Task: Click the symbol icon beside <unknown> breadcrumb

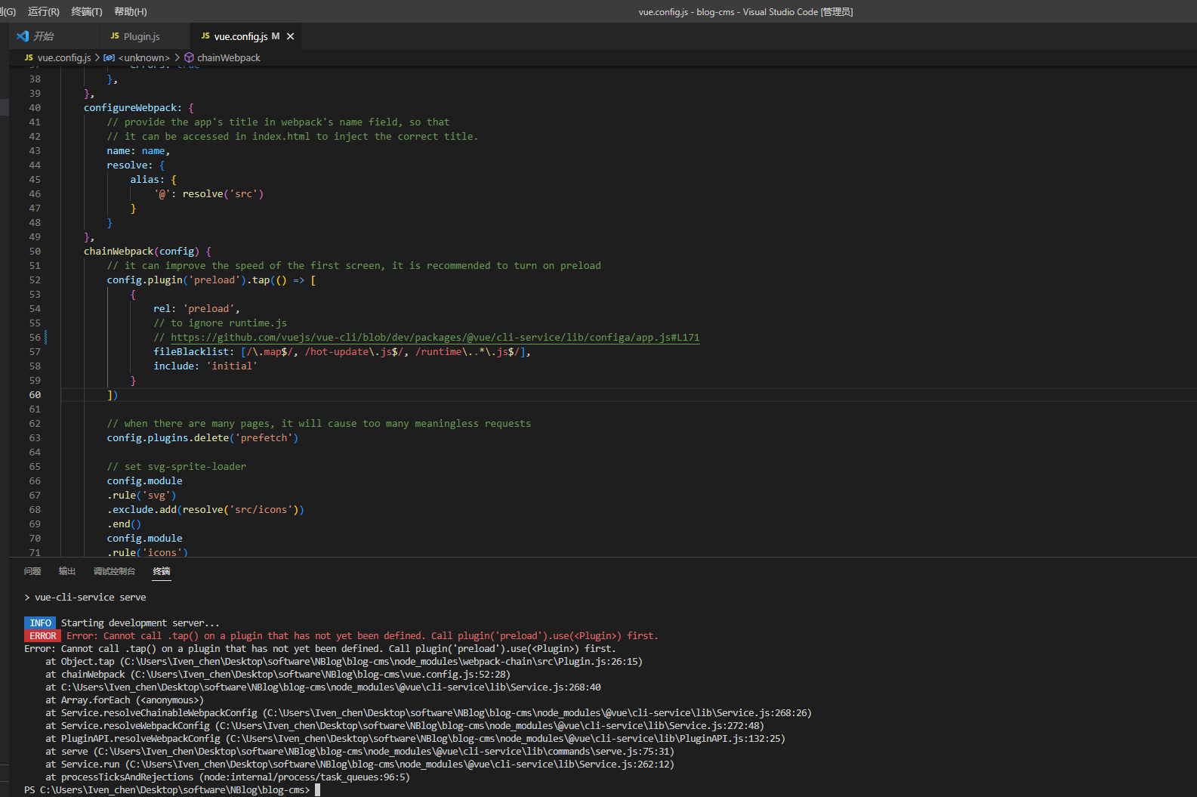Action: pyautogui.click(x=110, y=57)
